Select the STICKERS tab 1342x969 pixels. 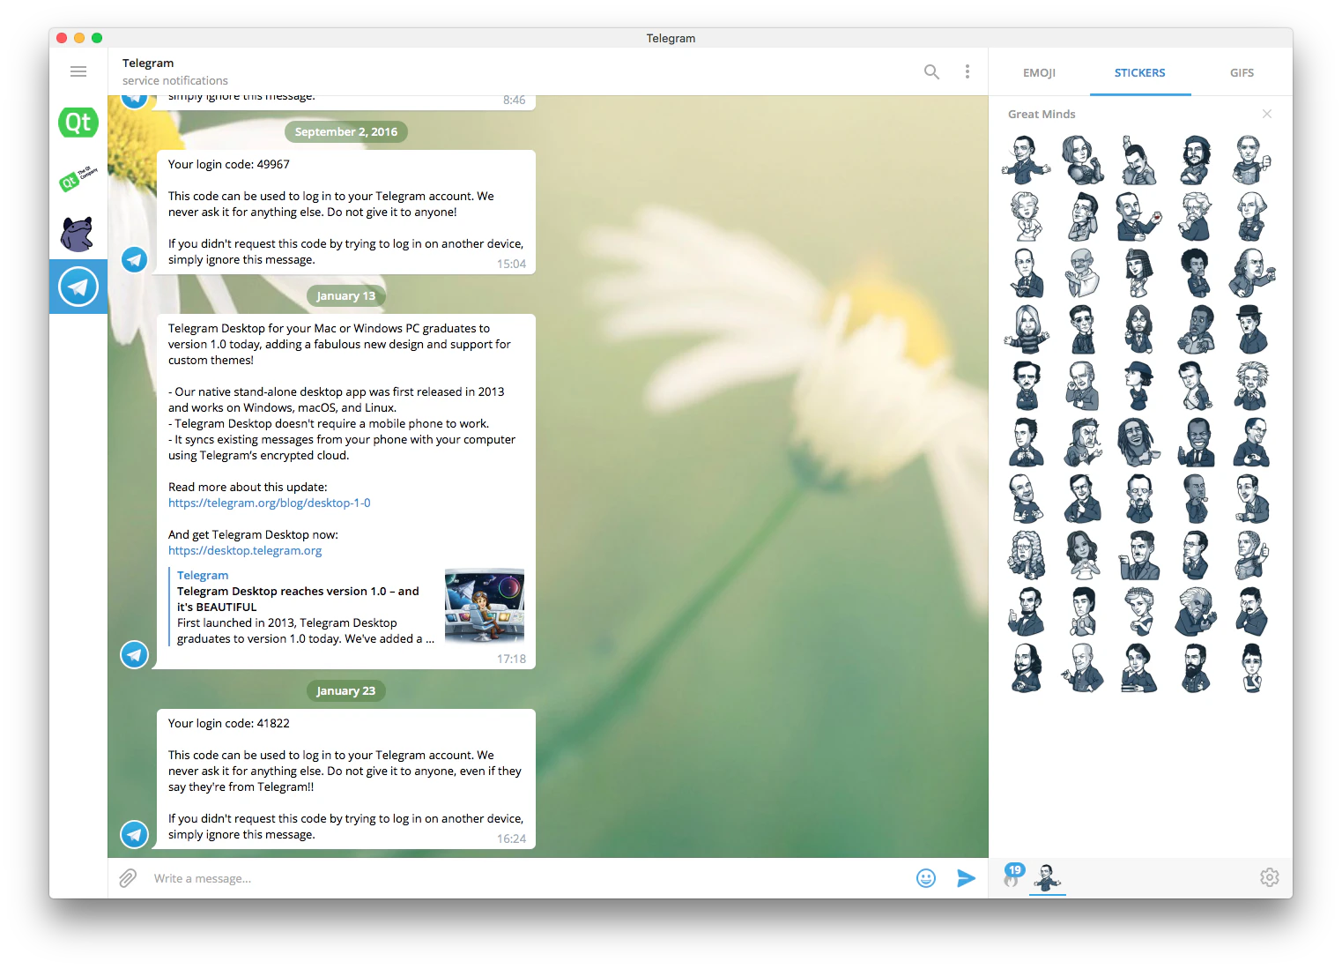(x=1139, y=73)
